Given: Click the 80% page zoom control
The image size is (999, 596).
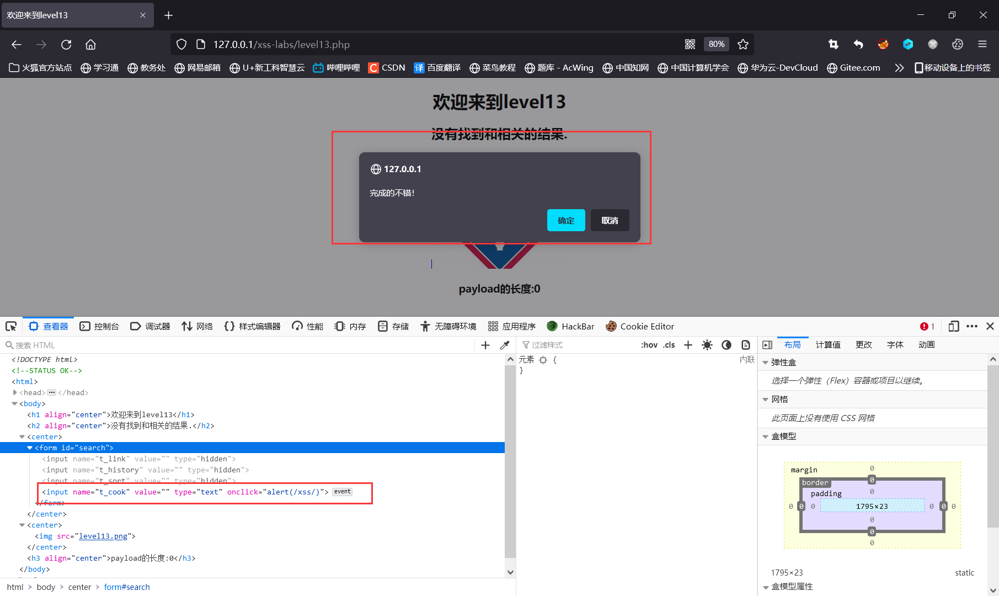Looking at the screenshot, I should coord(716,44).
